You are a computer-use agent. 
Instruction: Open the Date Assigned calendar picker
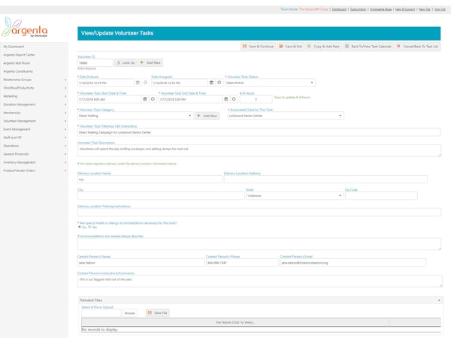(211, 83)
